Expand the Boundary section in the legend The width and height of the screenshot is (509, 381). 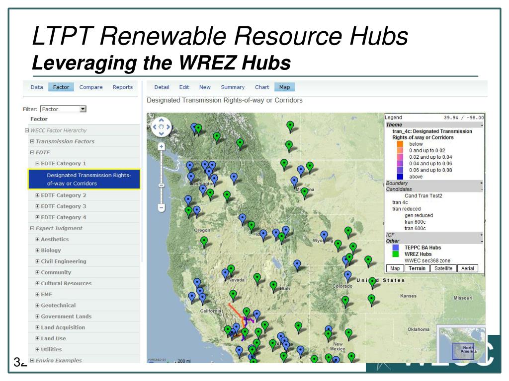[481, 183]
